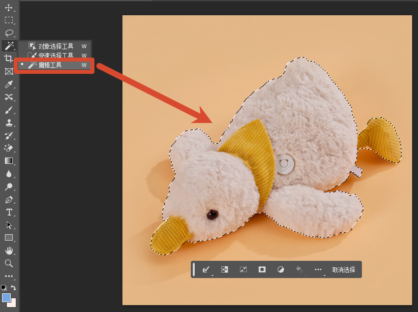Reset default foreground and background colors
Image resolution: width=418 pixels, height=312 pixels.
[4, 288]
